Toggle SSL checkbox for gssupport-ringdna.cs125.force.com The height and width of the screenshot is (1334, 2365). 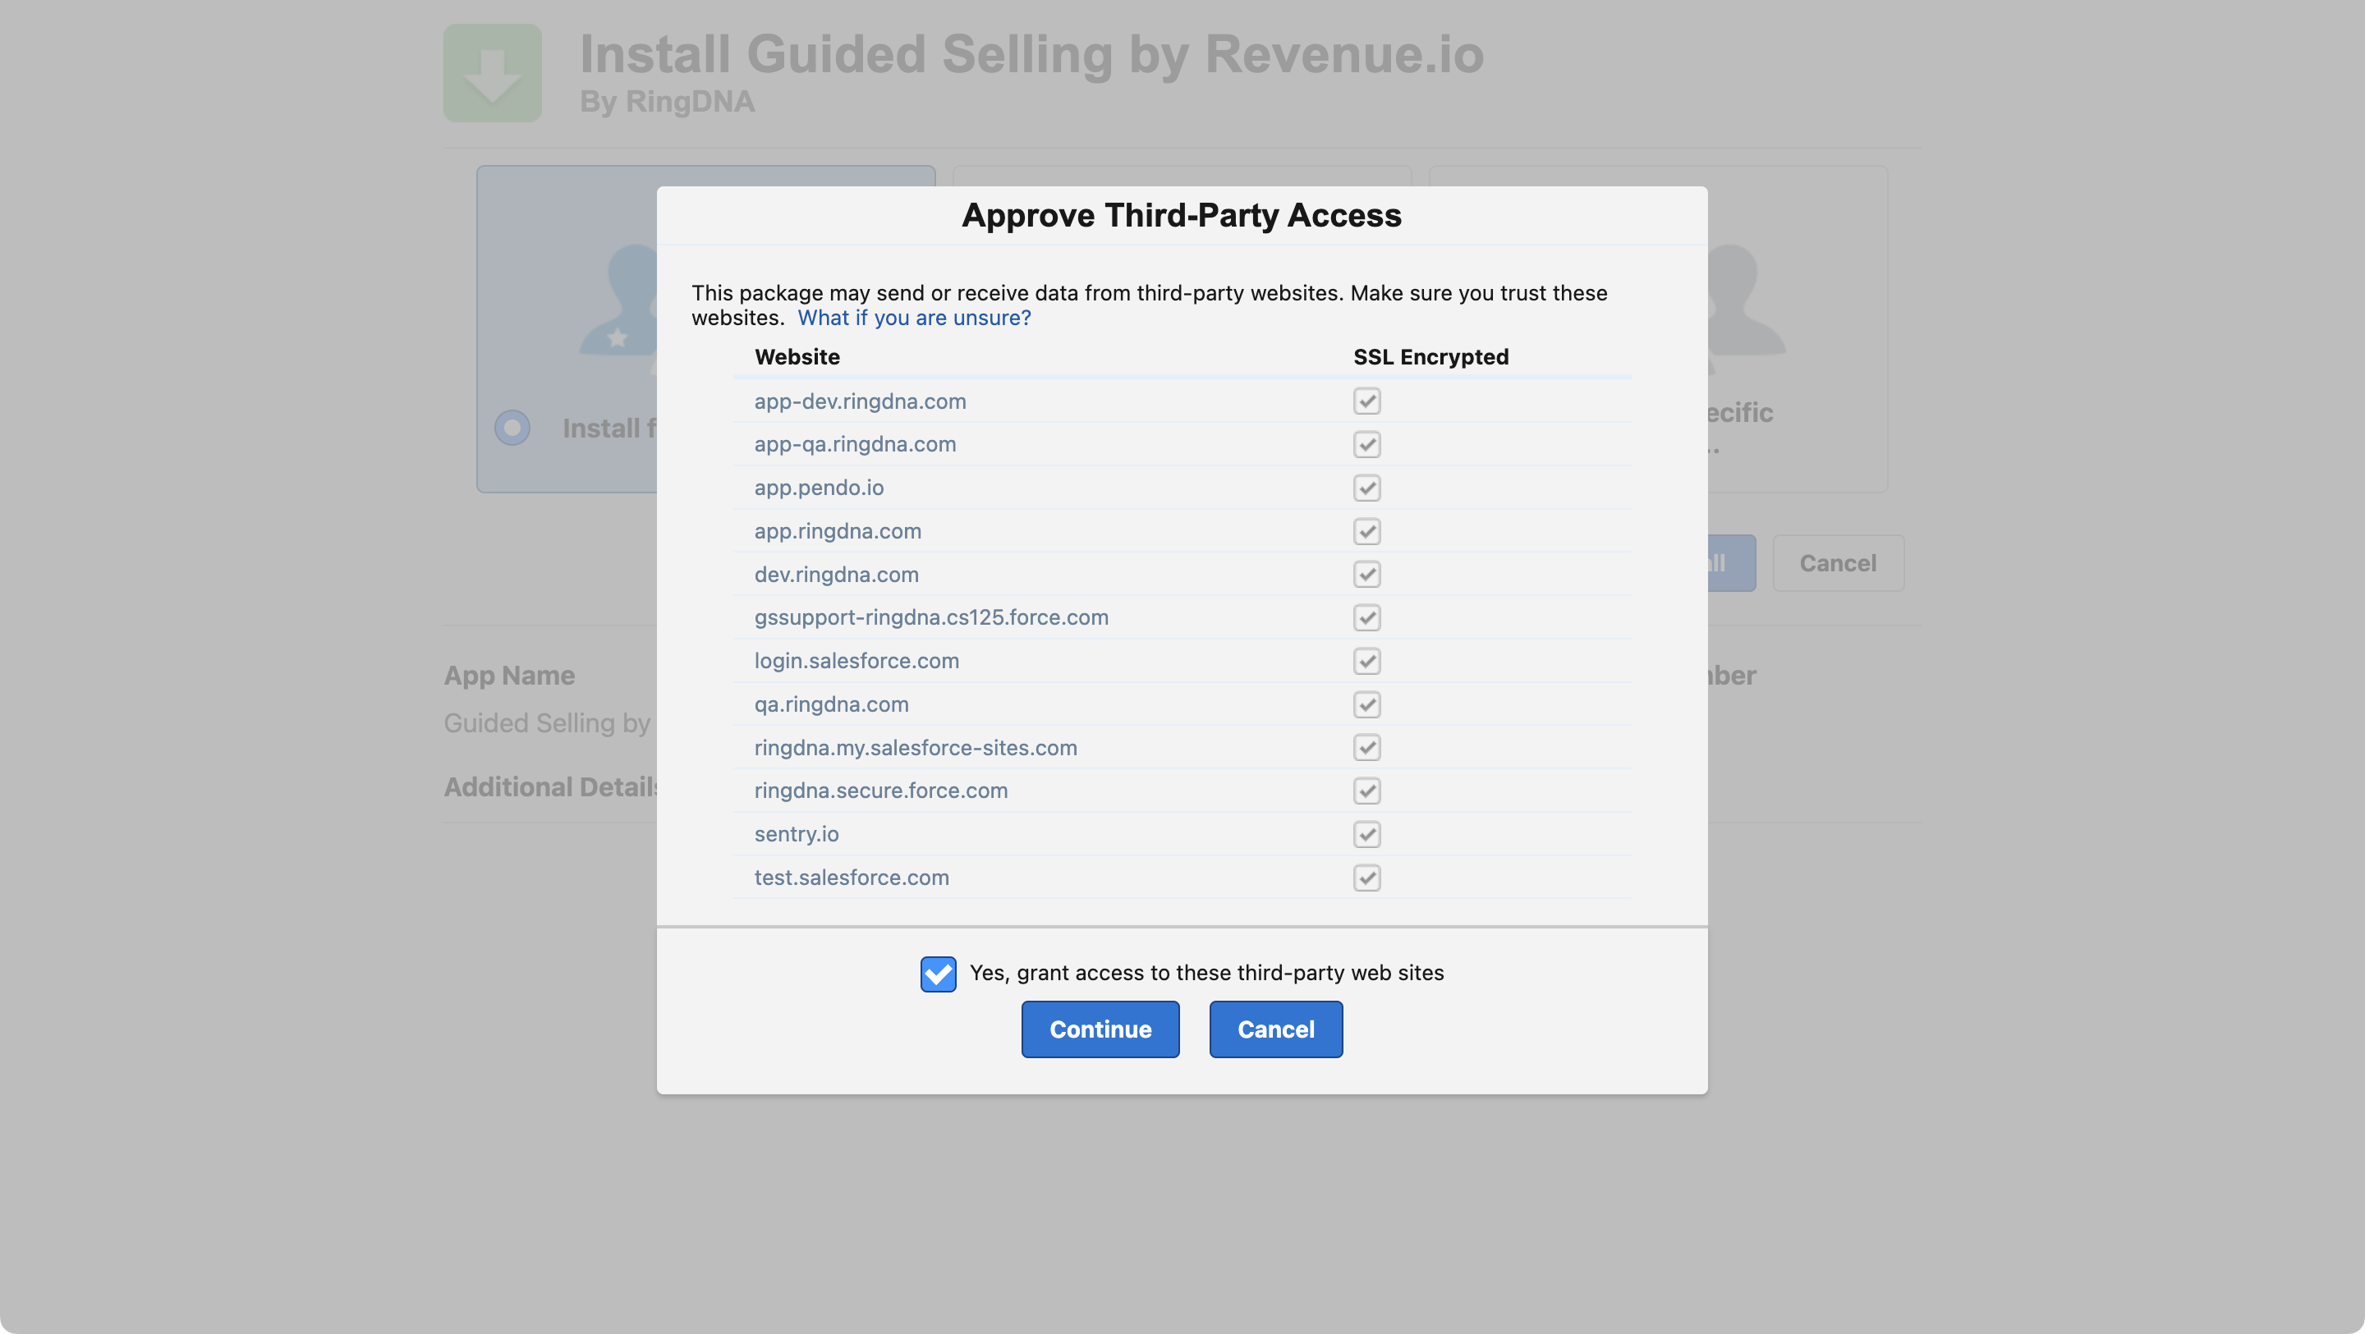tap(1366, 617)
